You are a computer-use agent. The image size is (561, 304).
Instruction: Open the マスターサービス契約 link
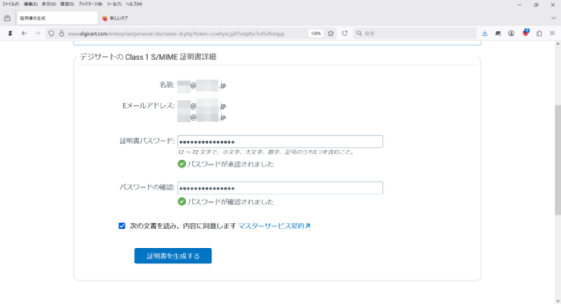(x=274, y=226)
